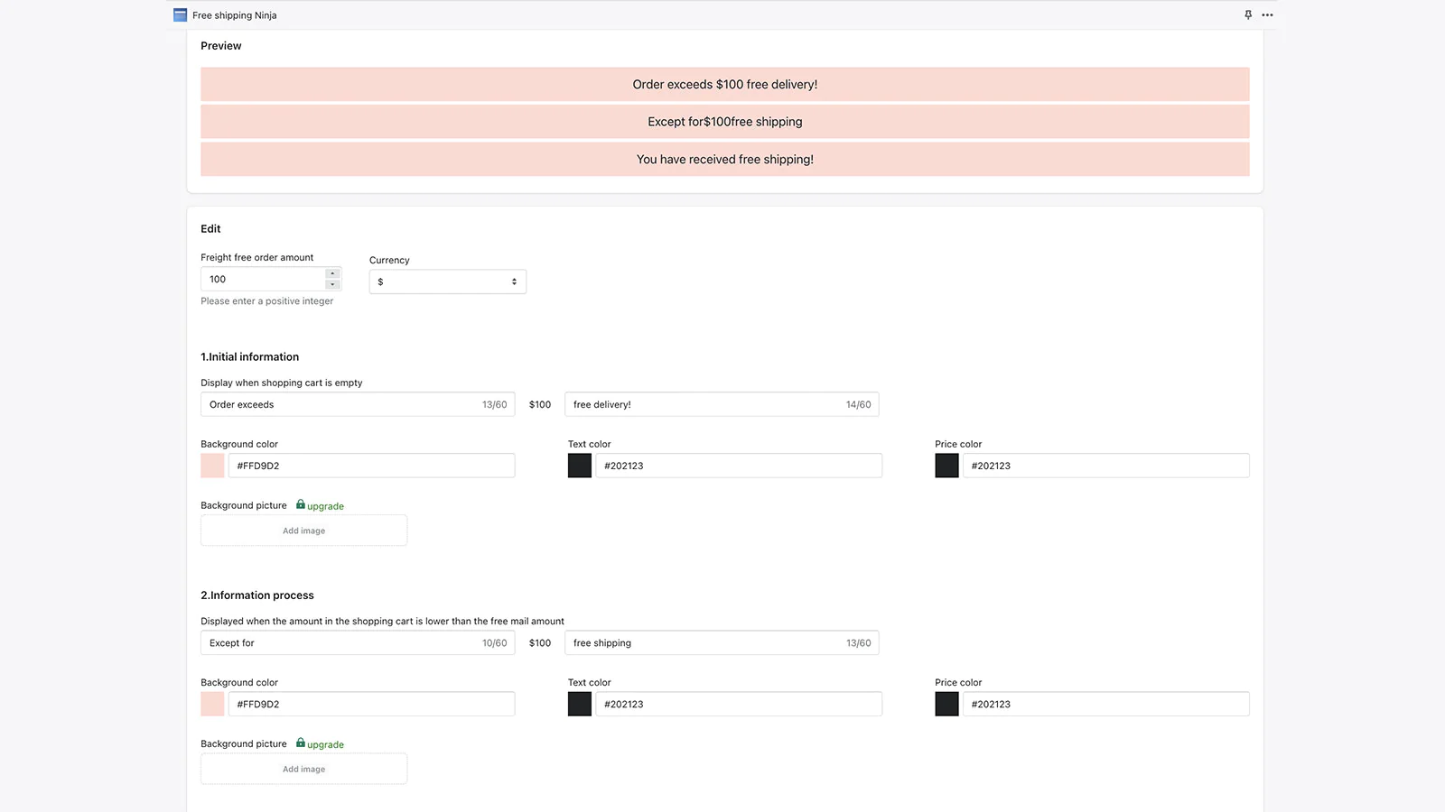
Task: Click the pin icon in the app header
Action: coord(1248,14)
